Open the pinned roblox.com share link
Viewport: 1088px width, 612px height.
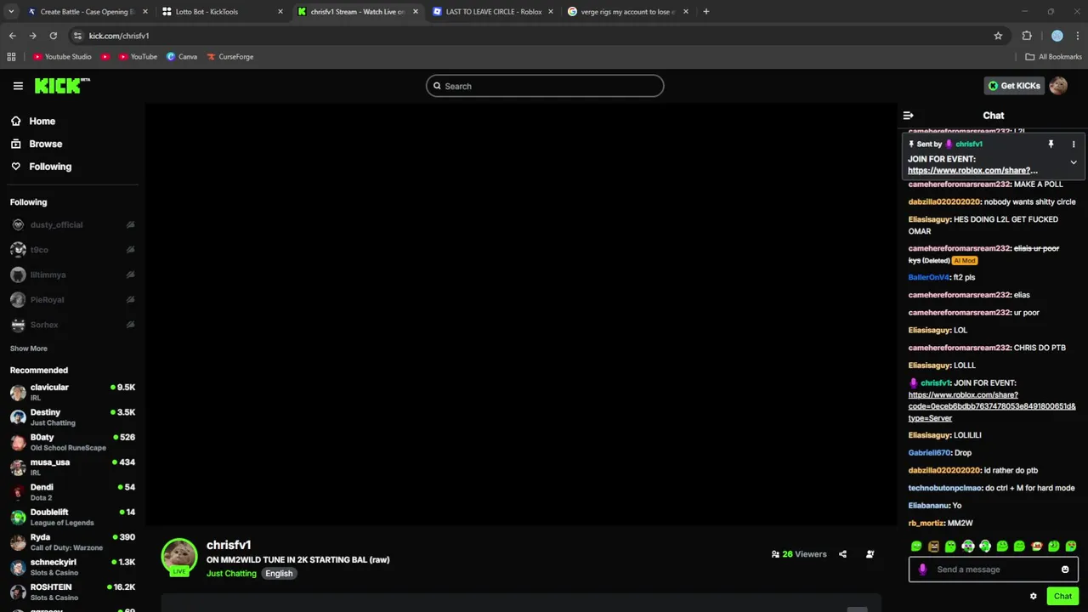pyautogui.click(x=972, y=171)
